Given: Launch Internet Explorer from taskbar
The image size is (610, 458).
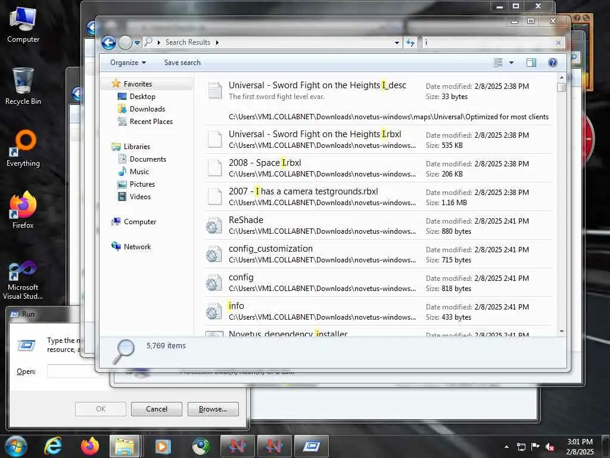Looking at the screenshot, I should (x=52, y=446).
